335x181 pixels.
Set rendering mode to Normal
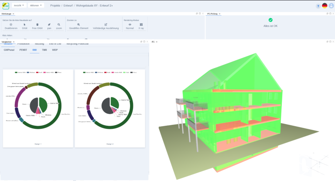(x=130, y=26)
